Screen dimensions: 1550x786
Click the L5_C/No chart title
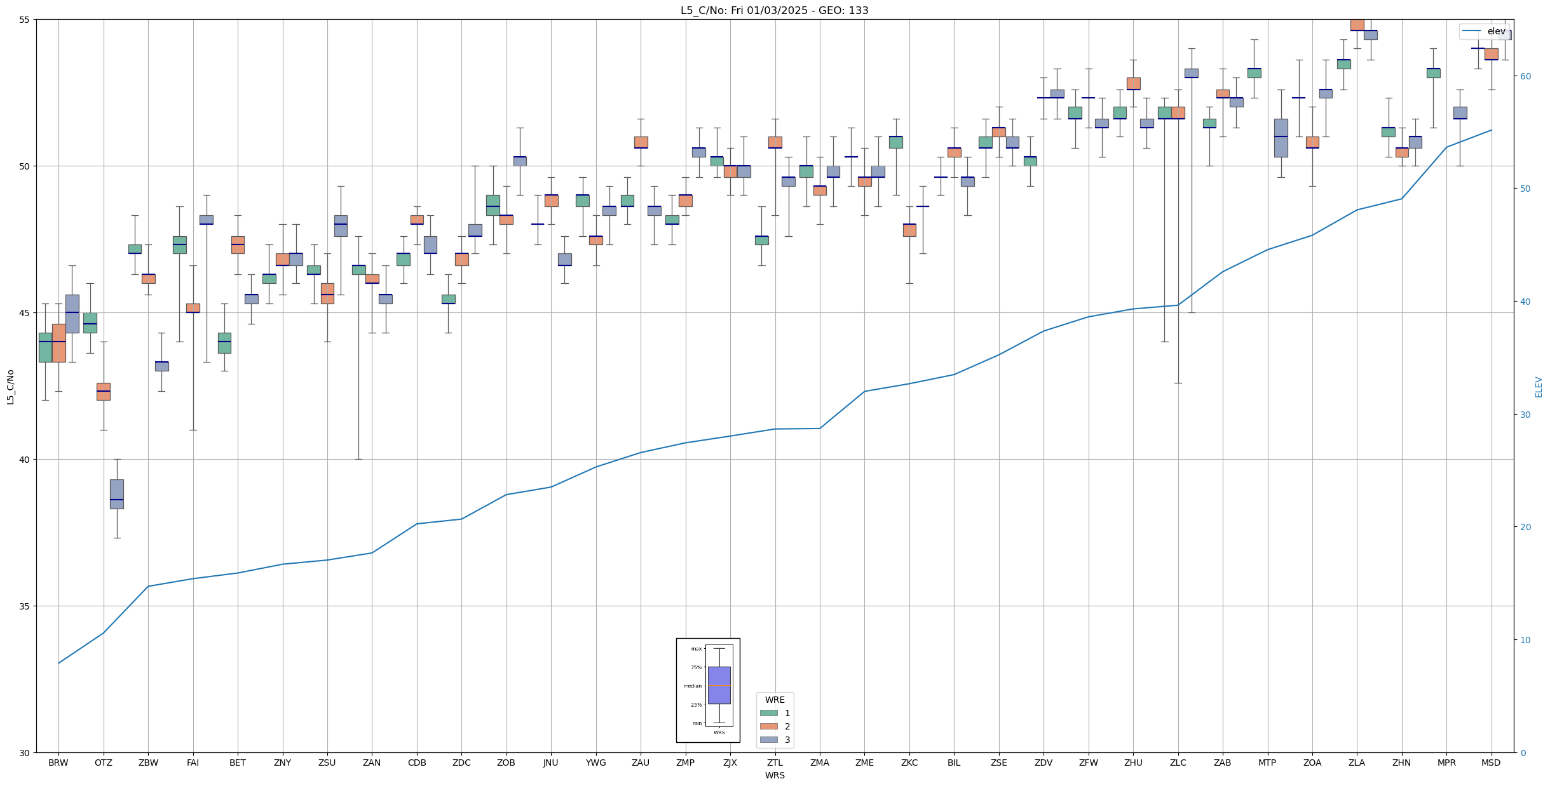click(x=774, y=10)
